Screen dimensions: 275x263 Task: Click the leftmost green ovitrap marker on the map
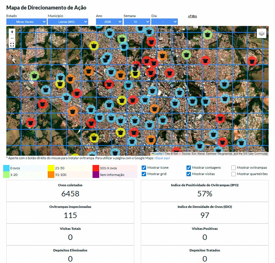pyautogui.click(x=34, y=76)
